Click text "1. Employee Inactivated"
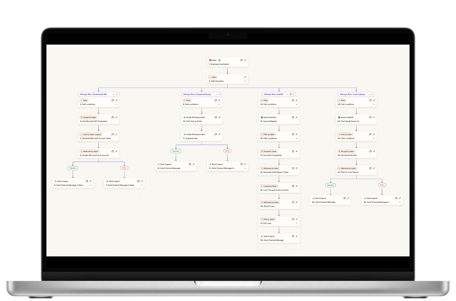The height and width of the screenshot is (301, 456). 219,64
